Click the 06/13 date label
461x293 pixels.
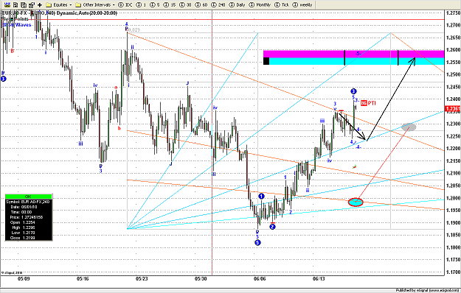(x=319, y=278)
